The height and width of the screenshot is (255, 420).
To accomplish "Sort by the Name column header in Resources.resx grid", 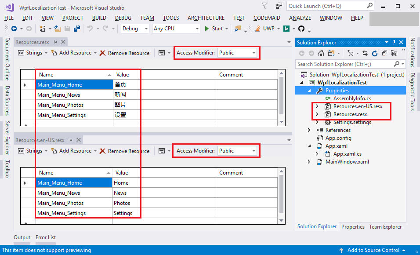I will [x=74, y=75].
